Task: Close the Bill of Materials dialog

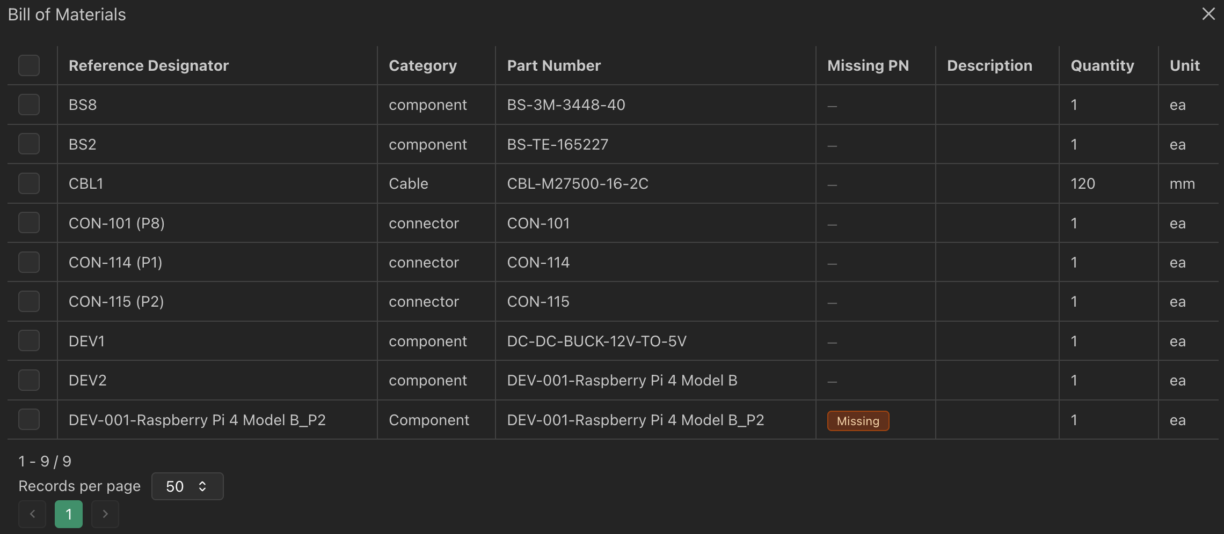Action: pyautogui.click(x=1208, y=14)
